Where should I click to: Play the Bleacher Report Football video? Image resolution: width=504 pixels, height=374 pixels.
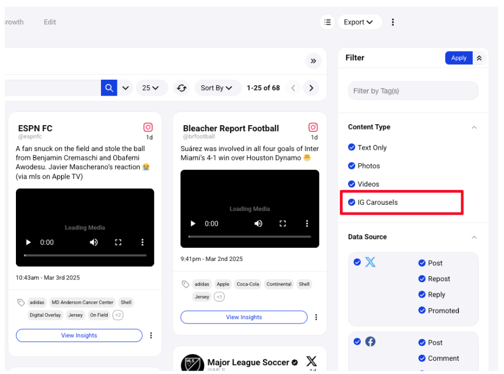[193, 224]
